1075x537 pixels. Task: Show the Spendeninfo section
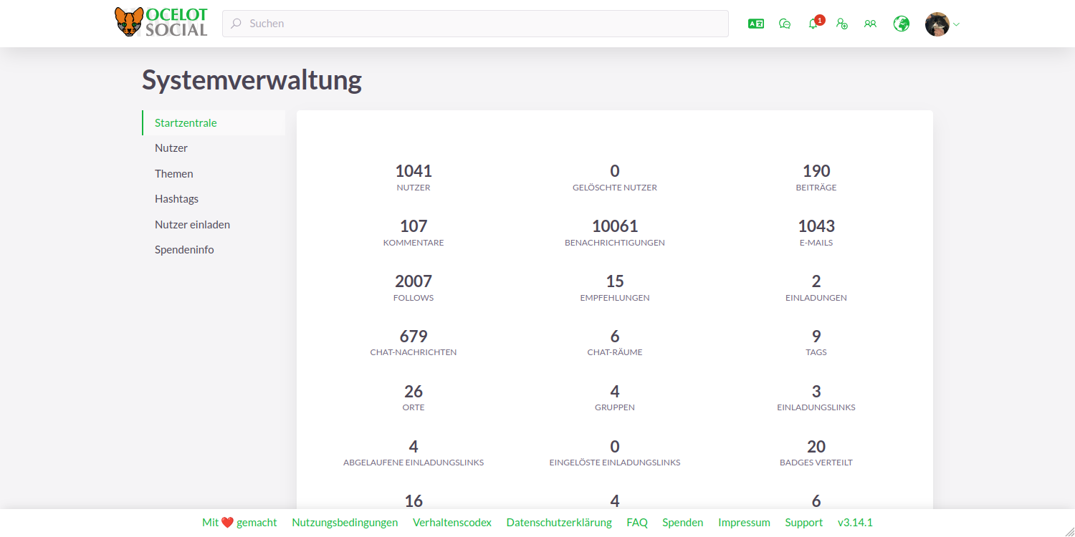tap(184, 249)
